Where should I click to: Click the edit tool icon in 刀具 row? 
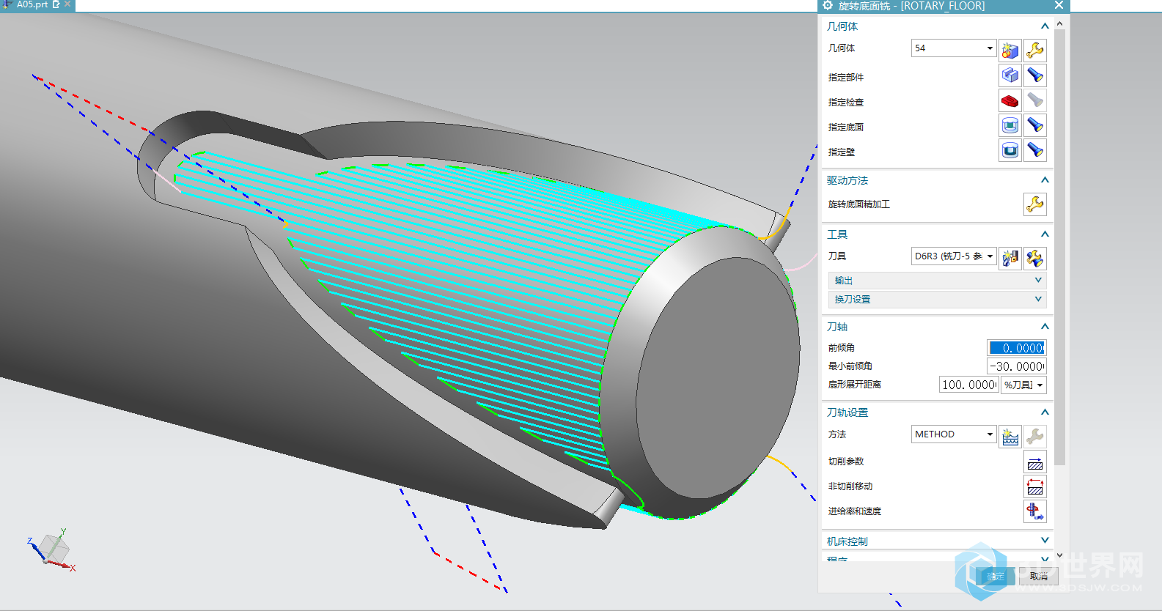tap(1035, 258)
